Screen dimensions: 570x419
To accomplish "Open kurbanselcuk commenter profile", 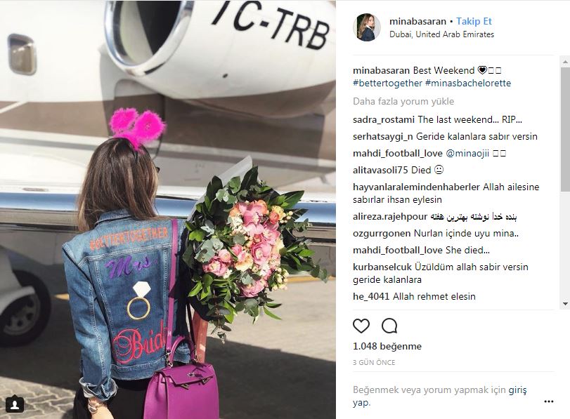I will tap(382, 267).
